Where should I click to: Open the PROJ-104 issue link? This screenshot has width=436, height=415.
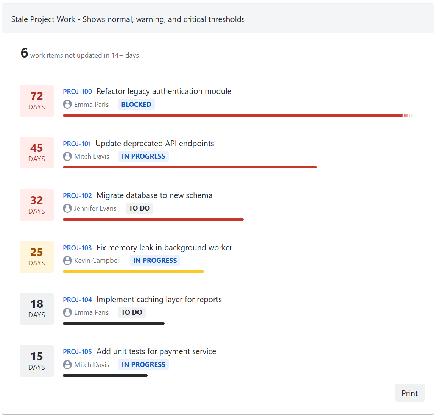[x=77, y=300]
